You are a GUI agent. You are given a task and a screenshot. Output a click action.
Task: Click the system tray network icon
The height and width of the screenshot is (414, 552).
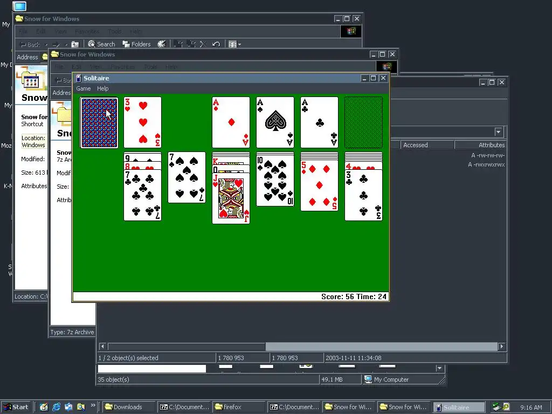coord(496,407)
